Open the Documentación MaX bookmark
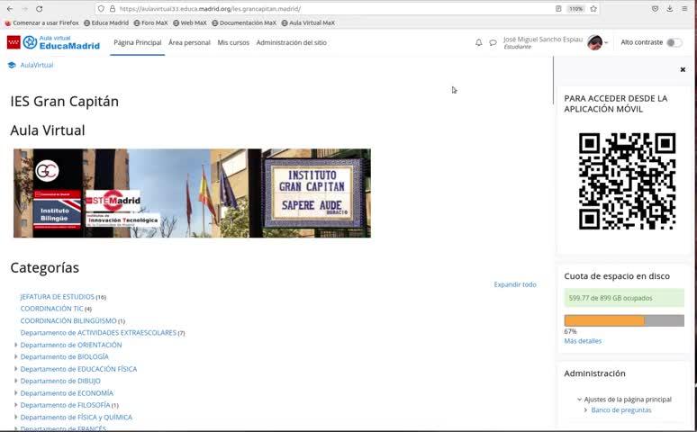The width and height of the screenshot is (697, 432). click(244, 22)
